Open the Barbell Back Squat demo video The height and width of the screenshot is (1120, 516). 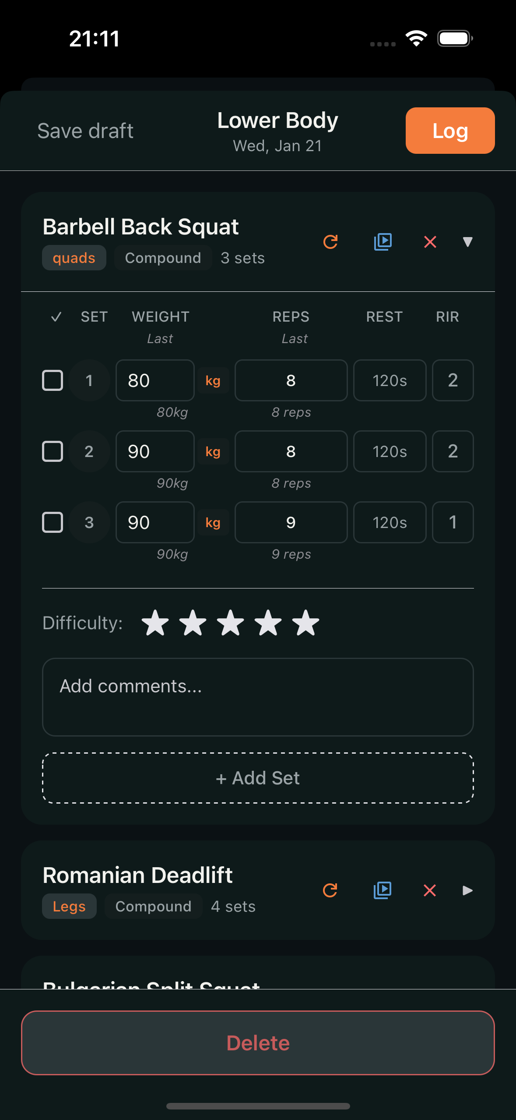point(383,242)
